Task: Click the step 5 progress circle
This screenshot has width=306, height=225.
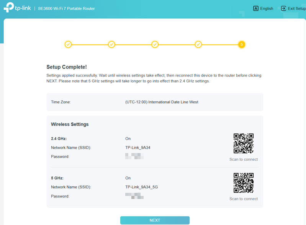Action: [x=241, y=44]
